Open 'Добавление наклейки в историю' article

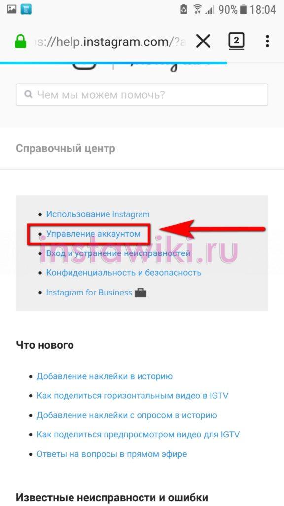105,376
